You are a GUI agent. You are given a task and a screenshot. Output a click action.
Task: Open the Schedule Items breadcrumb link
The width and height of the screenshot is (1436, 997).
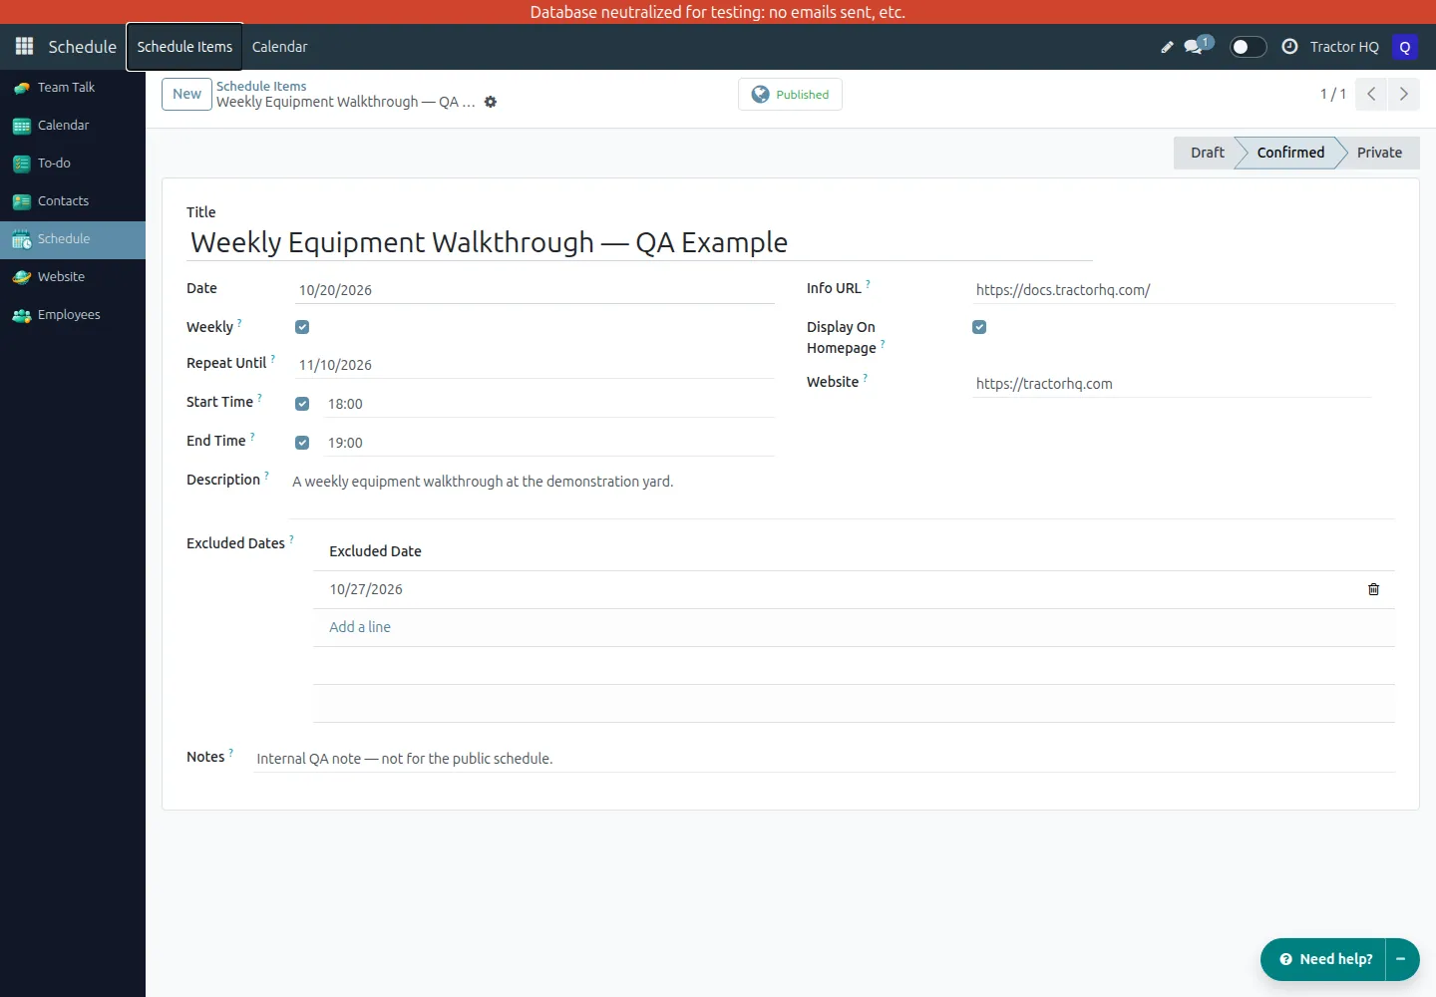point(261,86)
